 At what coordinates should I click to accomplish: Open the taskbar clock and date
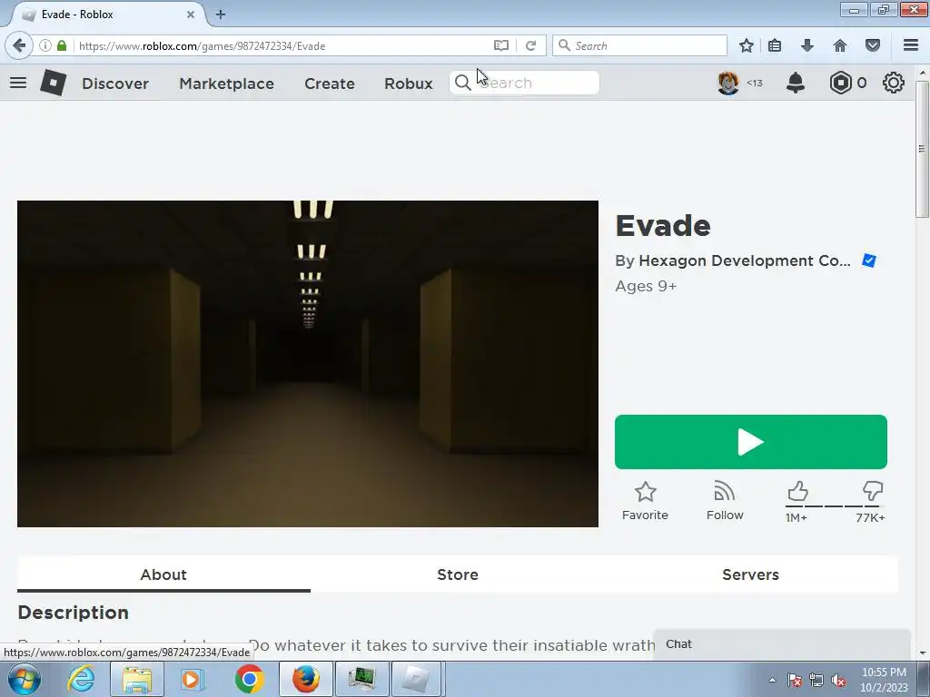[x=884, y=680]
